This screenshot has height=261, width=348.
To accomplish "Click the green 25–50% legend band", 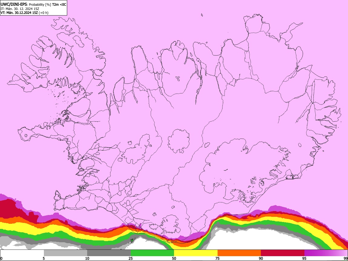I will click(152, 253).
